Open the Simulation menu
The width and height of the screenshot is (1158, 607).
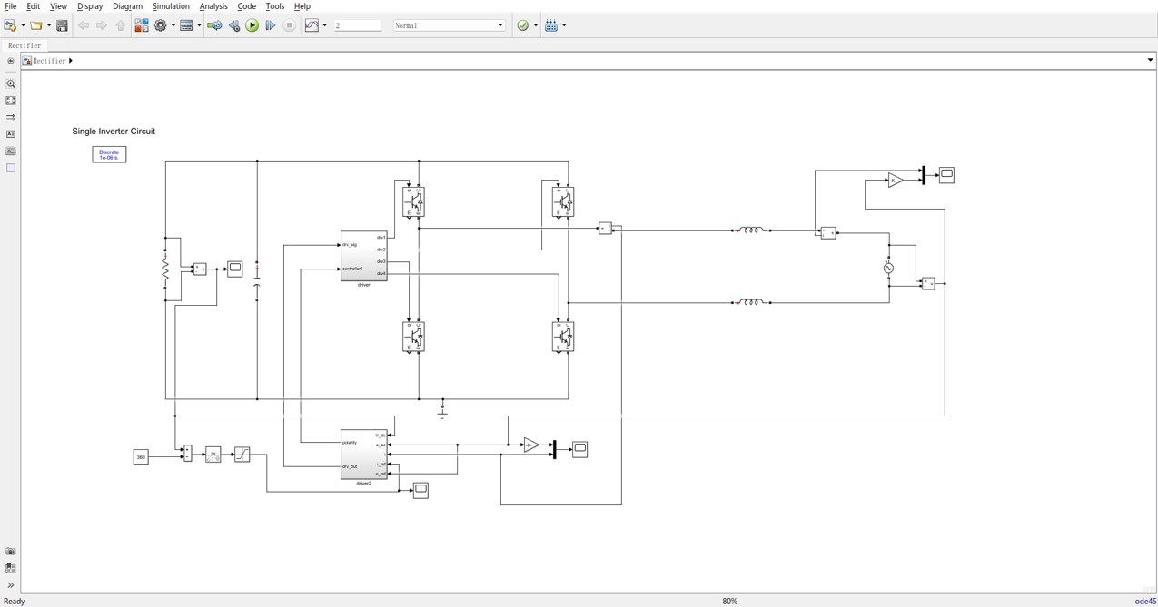click(171, 6)
